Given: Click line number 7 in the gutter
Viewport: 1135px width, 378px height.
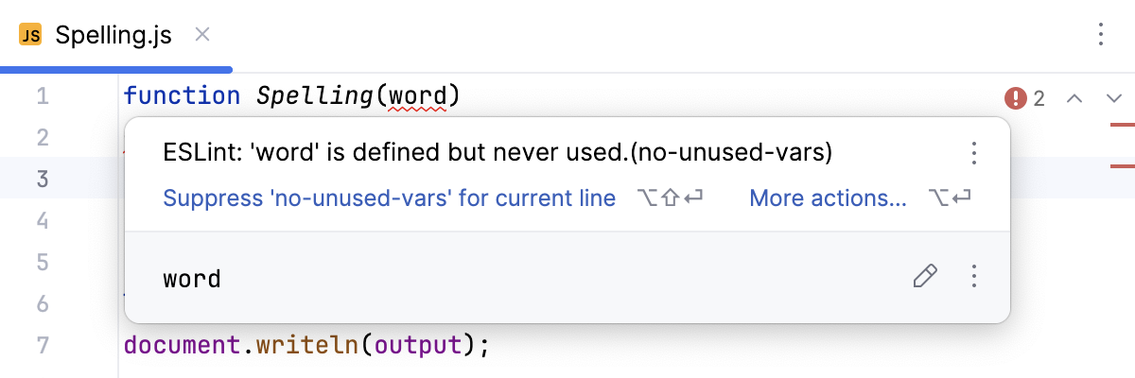Looking at the screenshot, I should coord(43,345).
